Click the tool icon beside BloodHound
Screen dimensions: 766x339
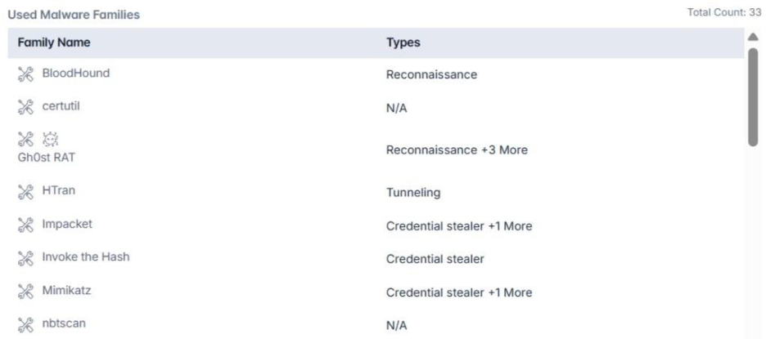point(25,74)
